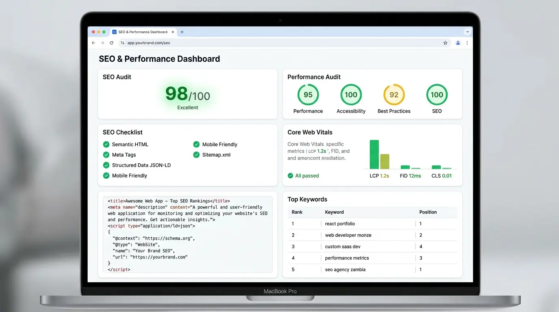
Task: Click the All passed status text
Action: pyautogui.click(x=307, y=176)
